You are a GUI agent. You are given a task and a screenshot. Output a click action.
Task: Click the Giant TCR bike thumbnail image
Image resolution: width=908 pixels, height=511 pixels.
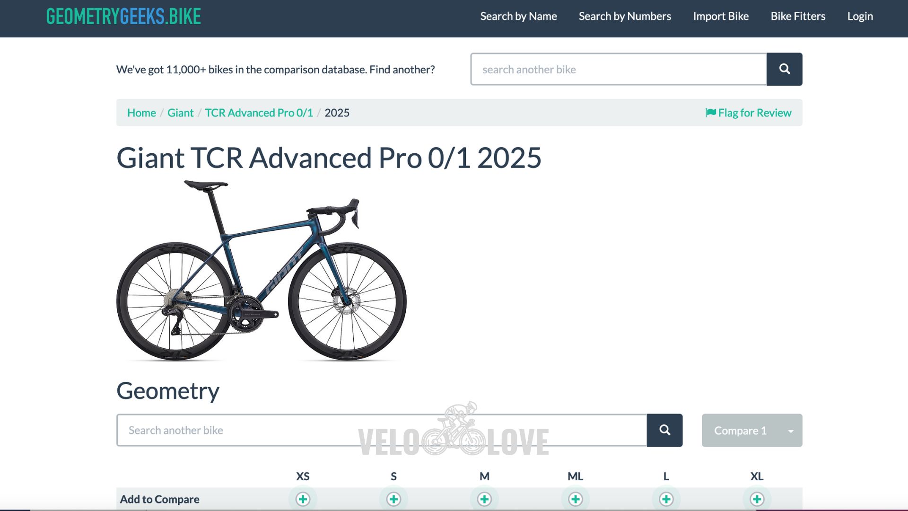[x=262, y=272]
